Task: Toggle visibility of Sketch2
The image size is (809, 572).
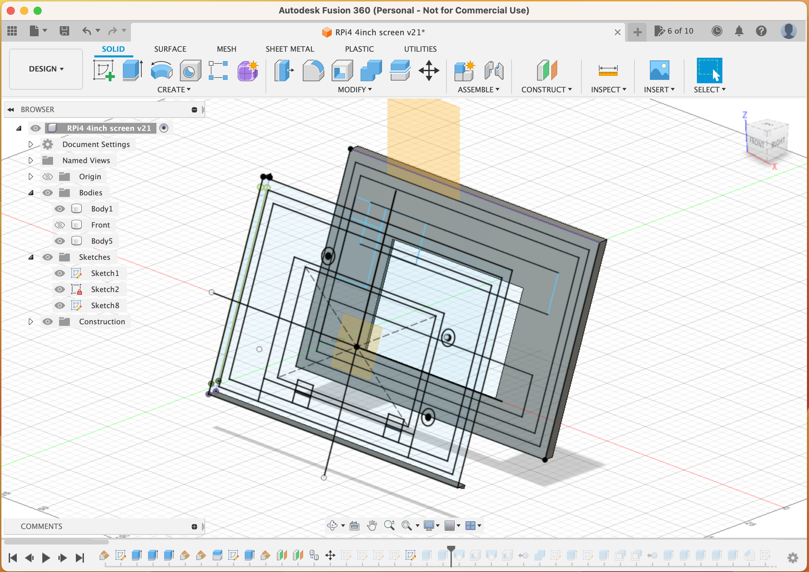Action: (x=59, y=289)
